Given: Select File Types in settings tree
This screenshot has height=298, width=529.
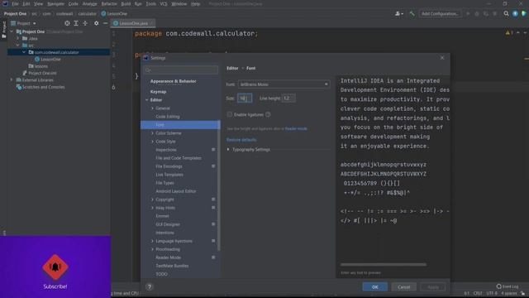Looking at the screenshot, I should click(x=165, y=183).
